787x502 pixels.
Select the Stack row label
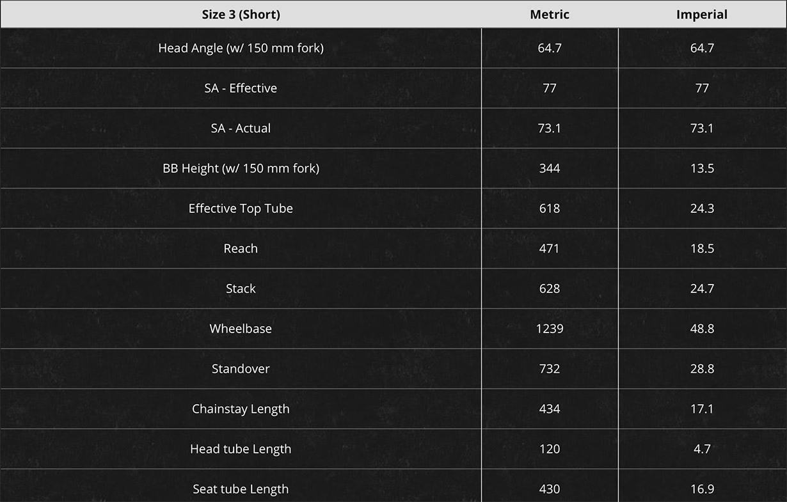[241, 289]
